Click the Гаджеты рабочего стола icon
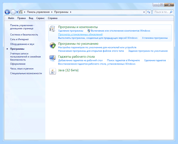The image size is (178, 144). pyautogui.click(x=53, y=58)
